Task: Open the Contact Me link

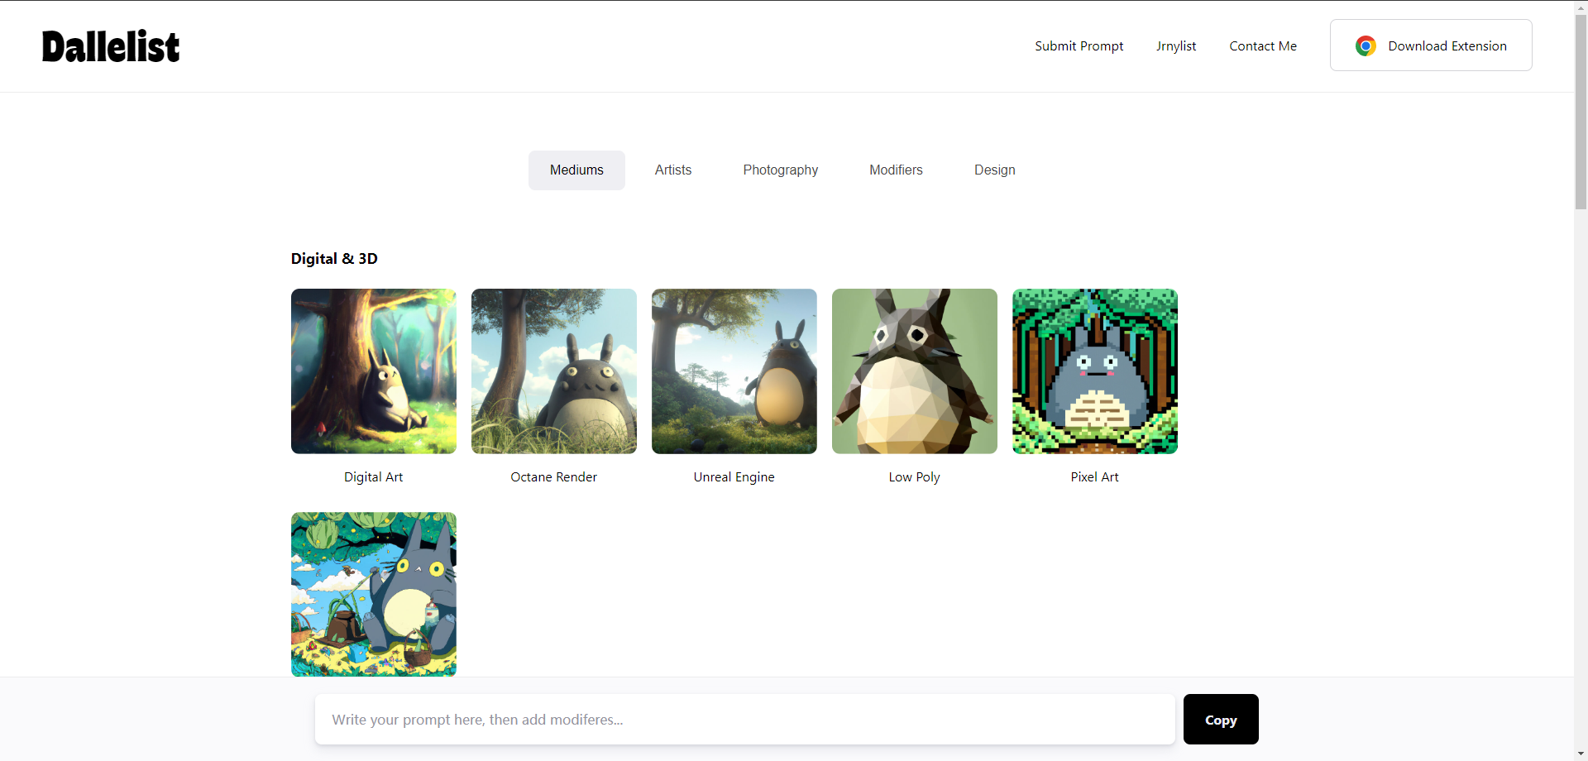Action: 1263,46
